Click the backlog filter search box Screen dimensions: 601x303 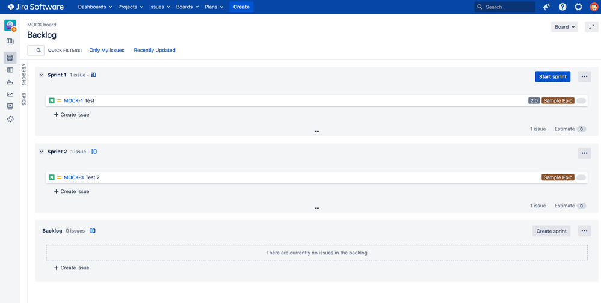[x=35, y=50]
